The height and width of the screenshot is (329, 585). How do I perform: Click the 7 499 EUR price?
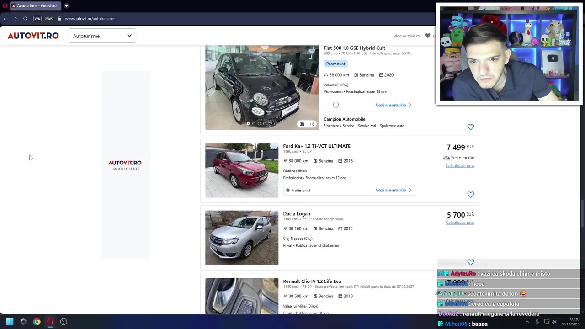click(x=460, y=147)
